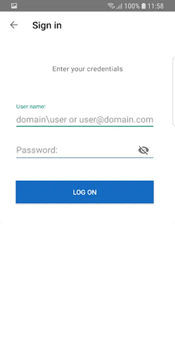Go back using the arrow icon
This screenshot has width=175, height=350.
(14, 25)
